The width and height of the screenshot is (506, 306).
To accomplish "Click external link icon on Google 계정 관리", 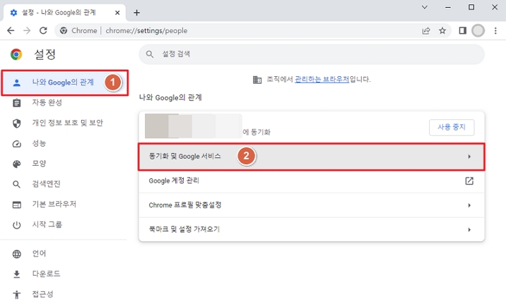I will (x=469, y=181).
